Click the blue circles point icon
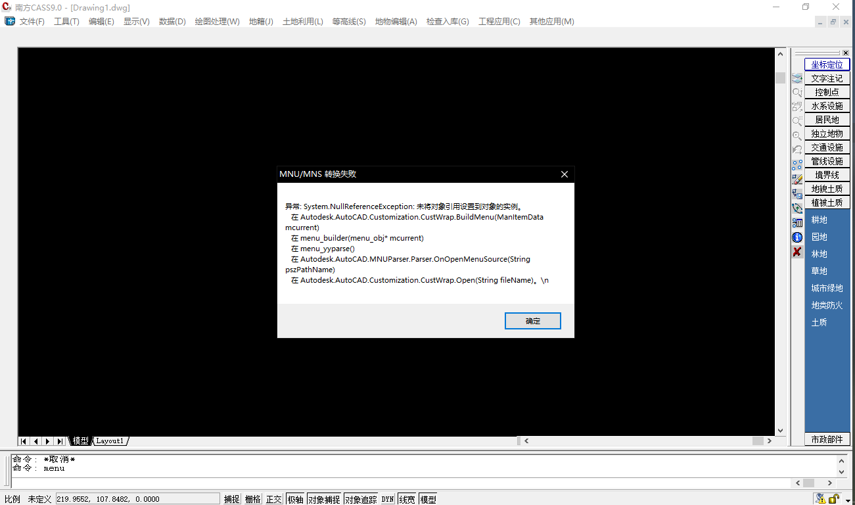 tap(797, 165)
